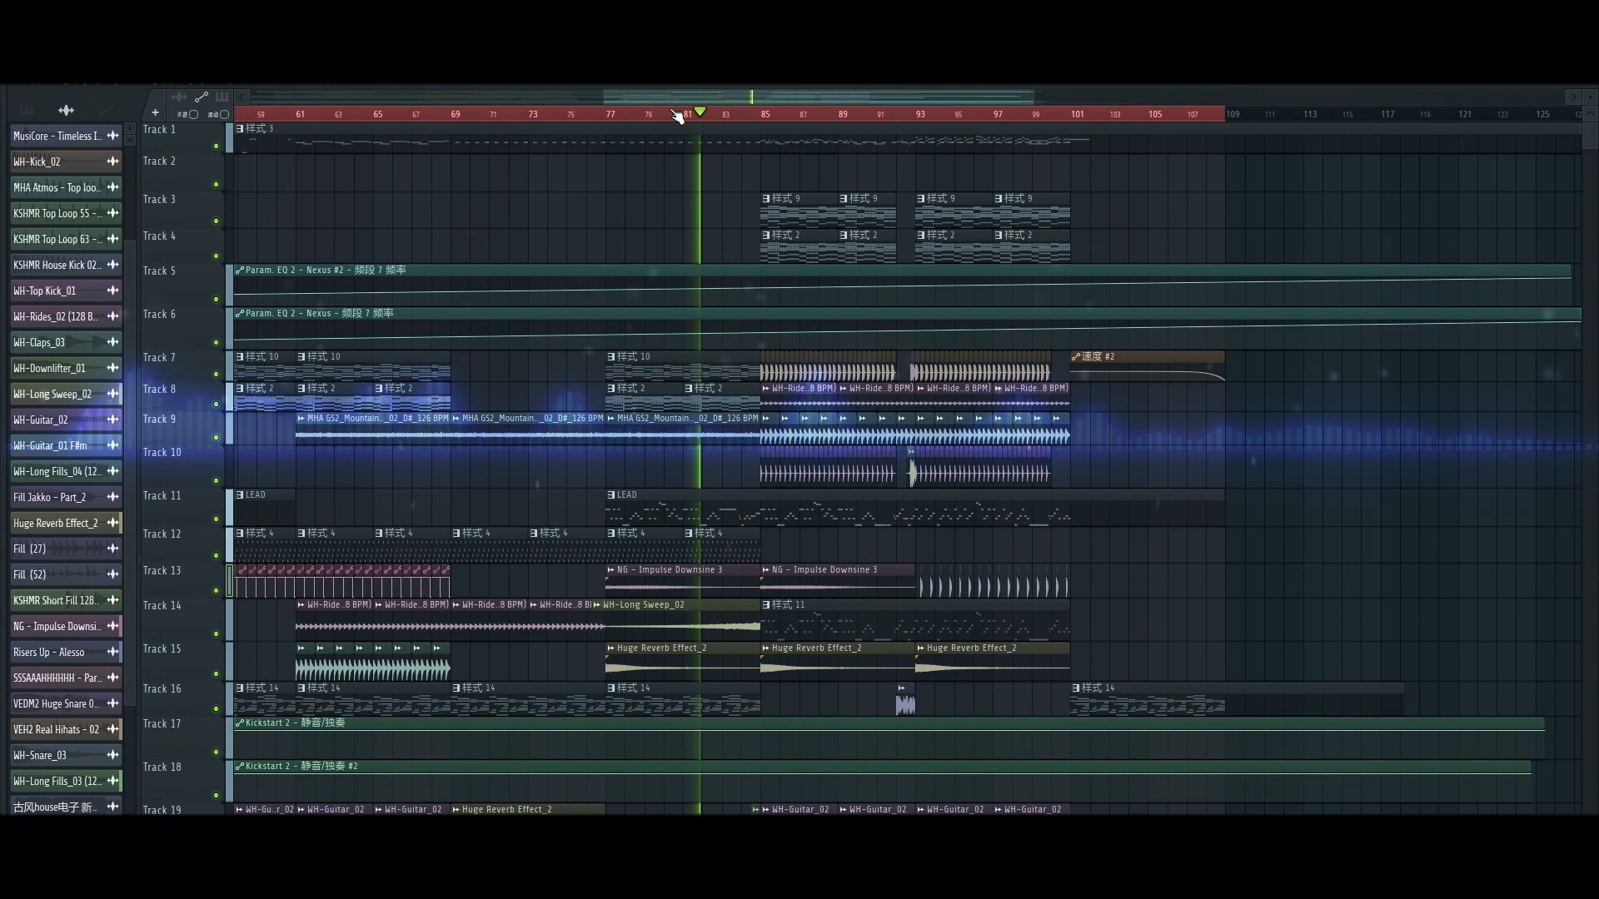This screenshot has height=899, width=1599.
Task: Click the waveform icon on Fill (27) item
Action: 112,549
